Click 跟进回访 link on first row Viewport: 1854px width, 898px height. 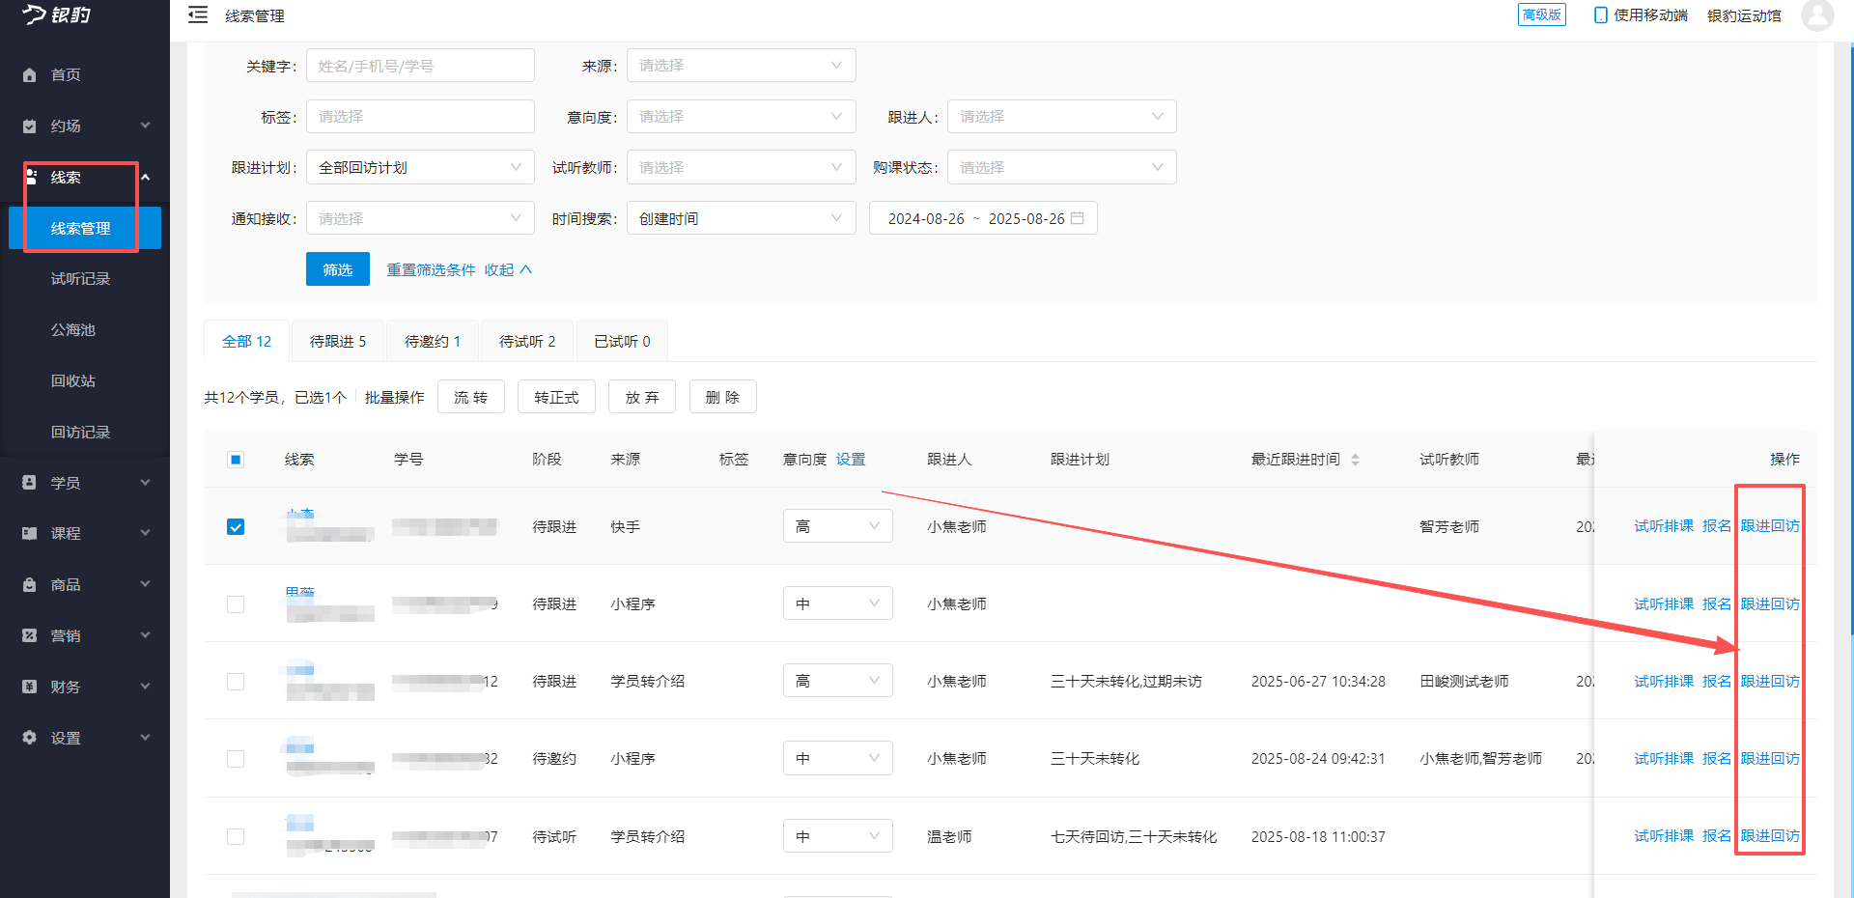(x=1769, y=525)
